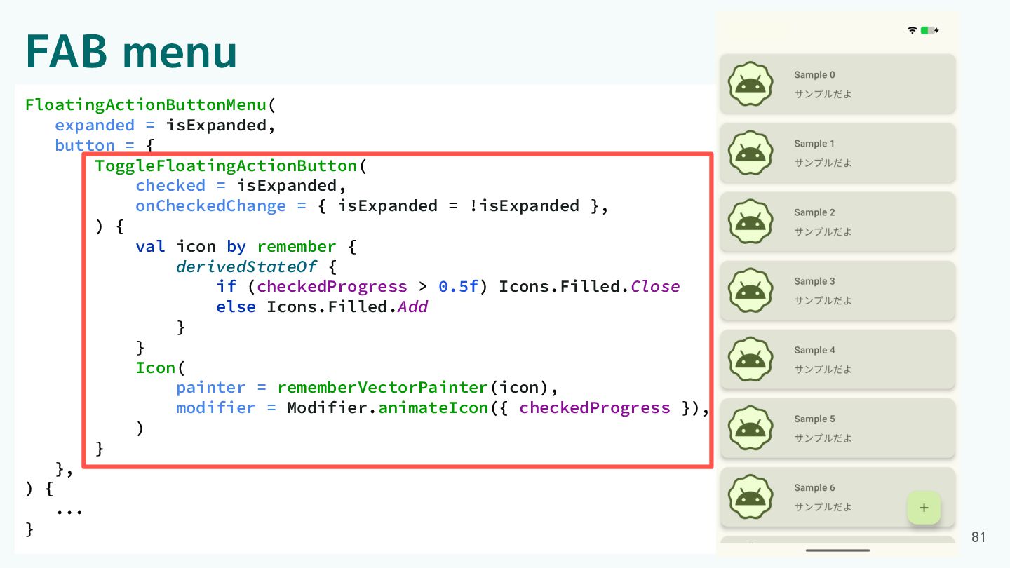Click the "onCheckedChange" parameter in the code
The height and width of the screenshot is (568, 1010).
210,206
